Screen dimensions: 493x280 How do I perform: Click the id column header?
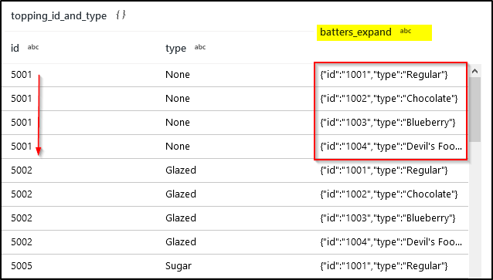click(x=15, y=48)
